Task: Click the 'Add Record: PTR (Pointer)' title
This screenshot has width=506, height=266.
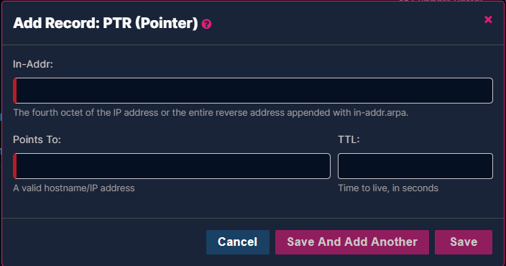Action: [x=106, y=23]
